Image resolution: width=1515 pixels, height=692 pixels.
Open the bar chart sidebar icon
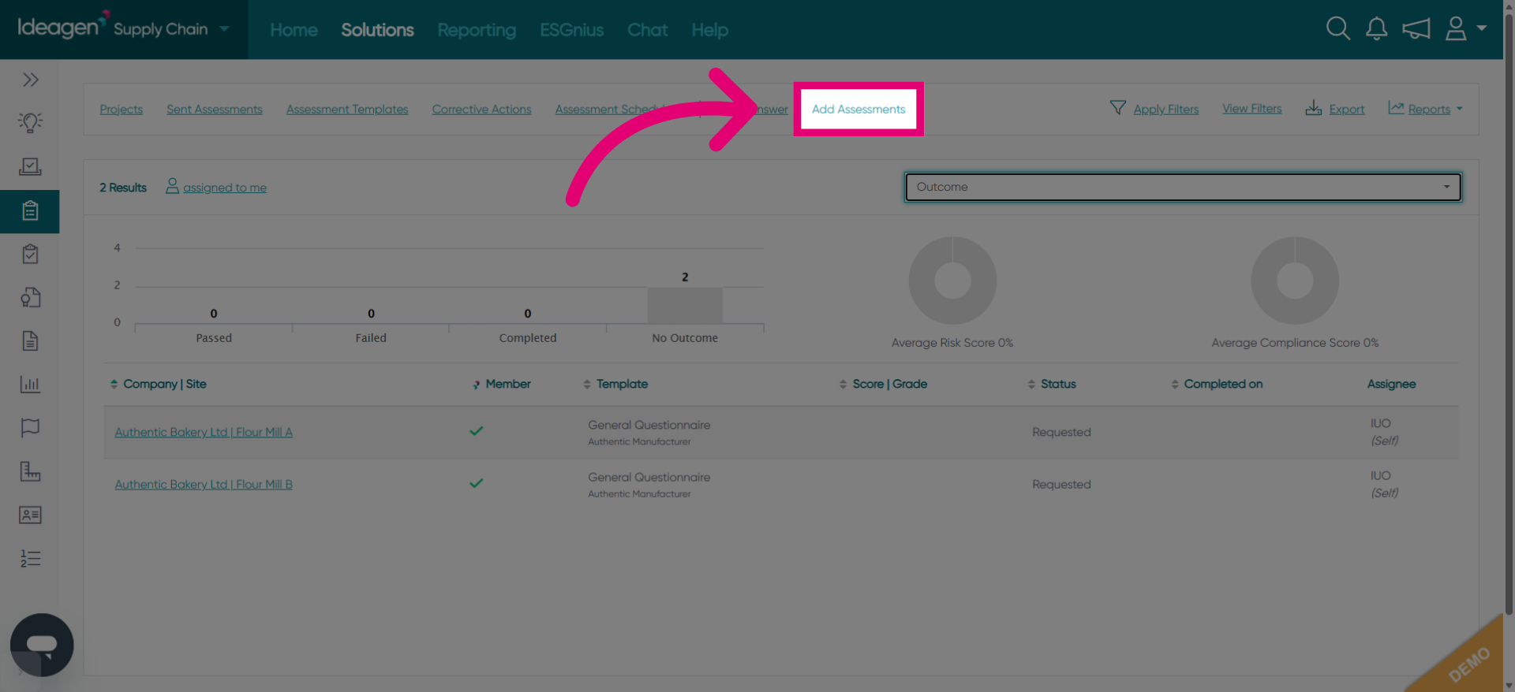point(30,384)
